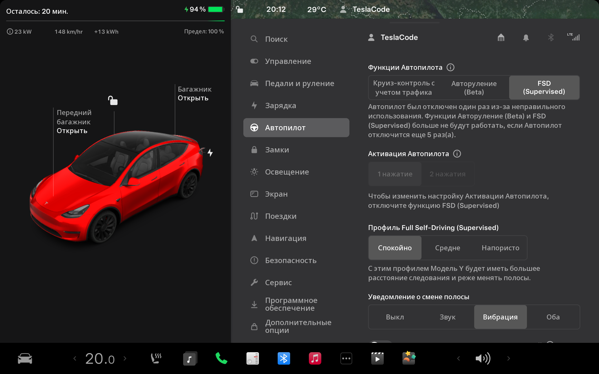Launch the red Apple Music app

(315, 358)
